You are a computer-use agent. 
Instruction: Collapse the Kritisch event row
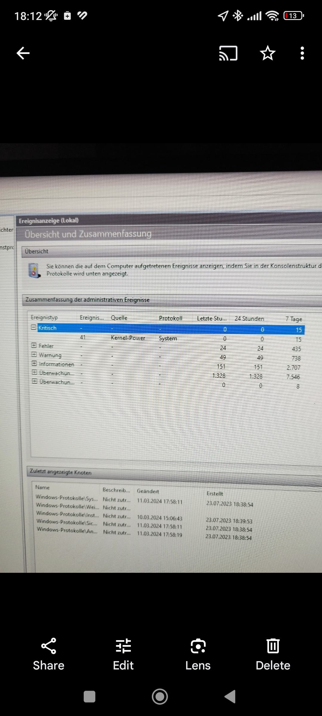34,327
